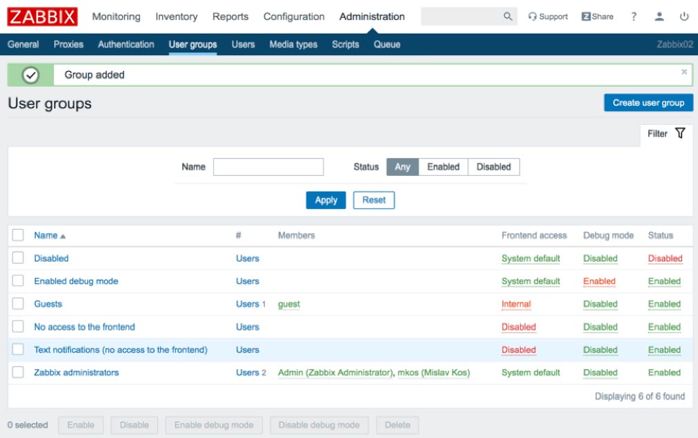Change Guests frontend access from Internal
The image size is (698, 438).
517,304
